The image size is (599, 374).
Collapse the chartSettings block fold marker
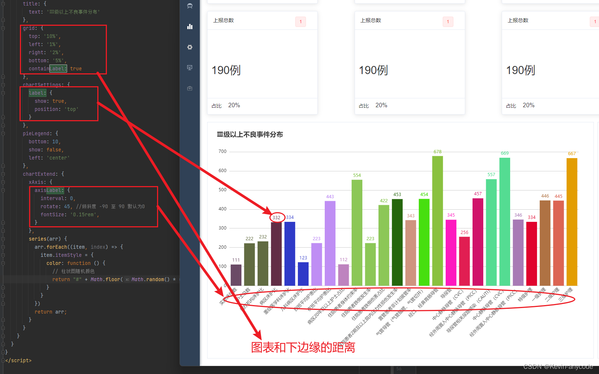click(x=3, y=85)
